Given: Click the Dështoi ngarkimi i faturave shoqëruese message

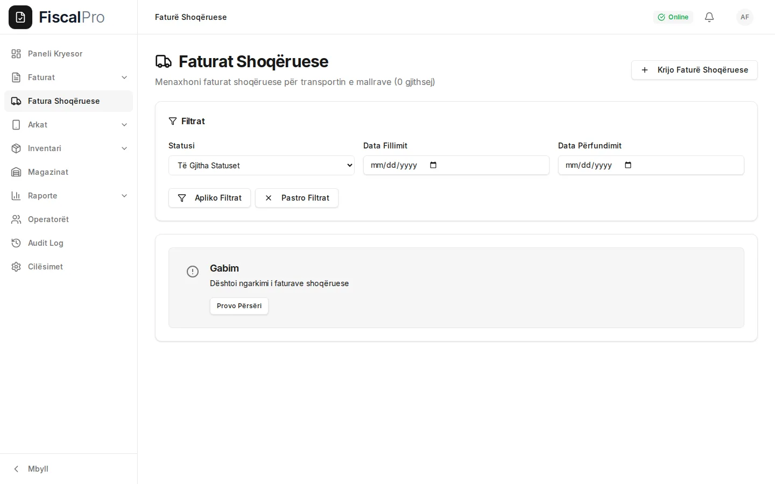Looking at the screenshot, I should pyautogui.click(x=279, y=283).
